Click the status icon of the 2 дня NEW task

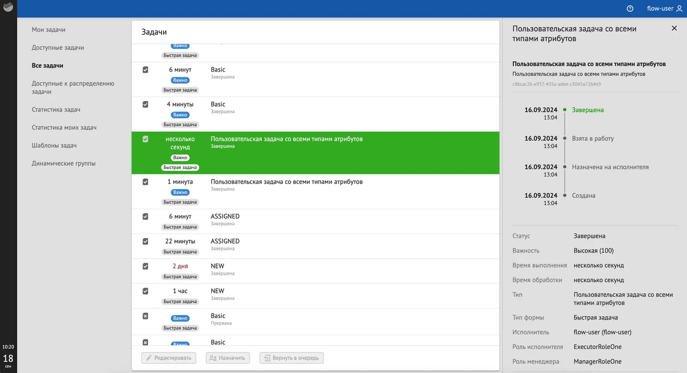point(145,266)
